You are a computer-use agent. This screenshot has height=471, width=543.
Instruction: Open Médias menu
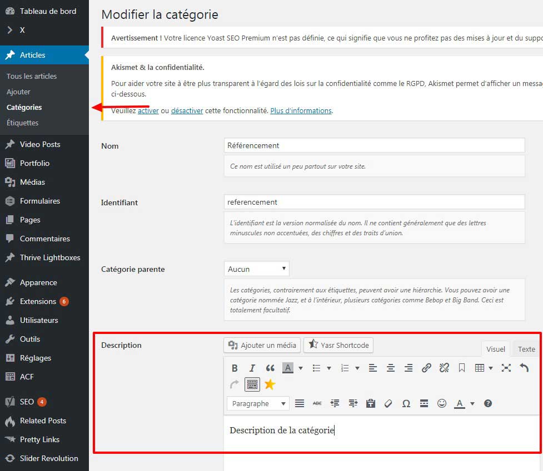pyautogui.click(x=44, y=182)
